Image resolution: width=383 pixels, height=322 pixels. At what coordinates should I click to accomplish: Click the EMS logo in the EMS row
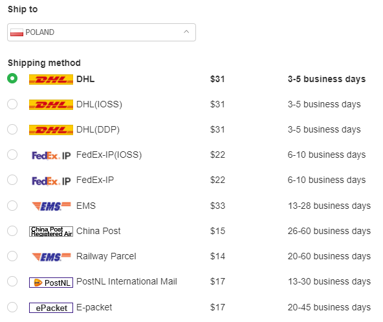click(51, 206)
